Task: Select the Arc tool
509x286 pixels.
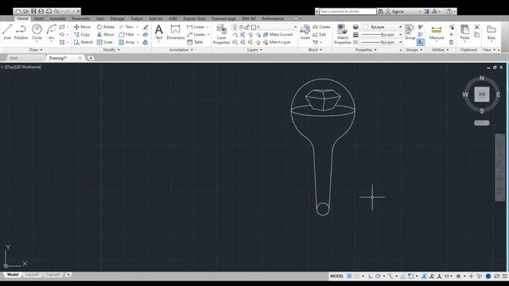Action: (51, 32)
